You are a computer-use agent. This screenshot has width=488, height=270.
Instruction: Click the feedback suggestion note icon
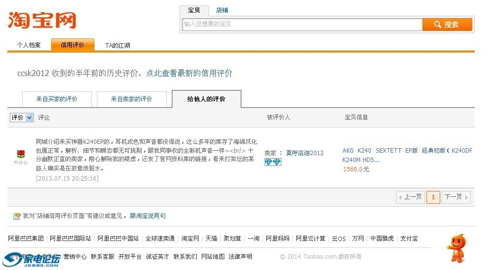(x=17, y=216)
